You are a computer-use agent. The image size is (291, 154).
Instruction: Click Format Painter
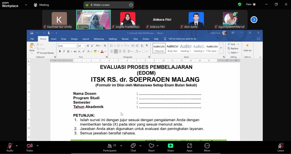click(x=45, y=53)
